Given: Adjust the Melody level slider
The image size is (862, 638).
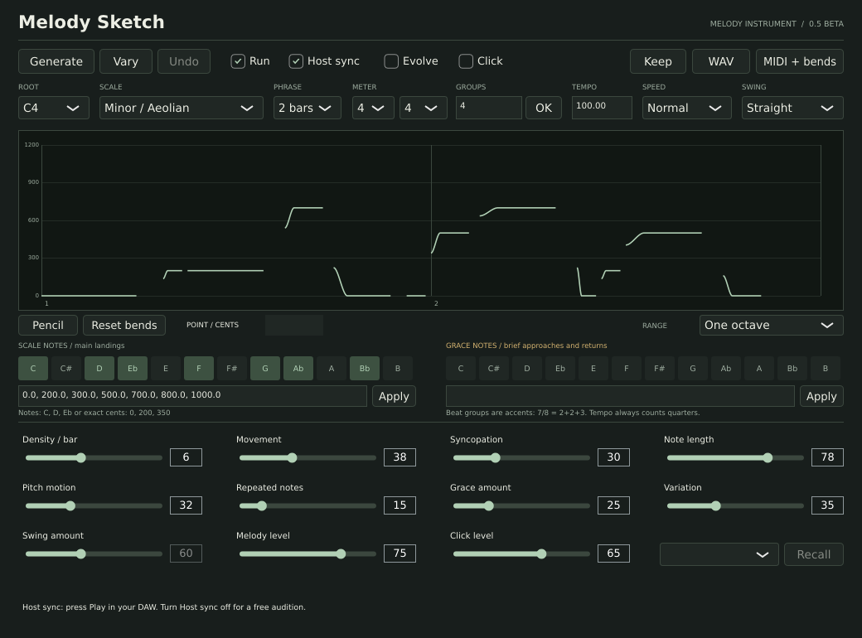Looking at the screenshot, I should (308, 554).
